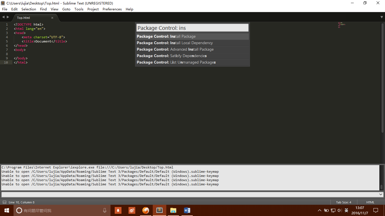Screen dimensions: 385x216
Task: Click the closing html tag on line 10
Action: click(x=21, y=62)
